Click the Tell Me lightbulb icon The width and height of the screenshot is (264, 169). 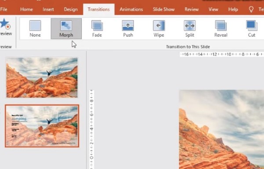click(x=251, y=9)
